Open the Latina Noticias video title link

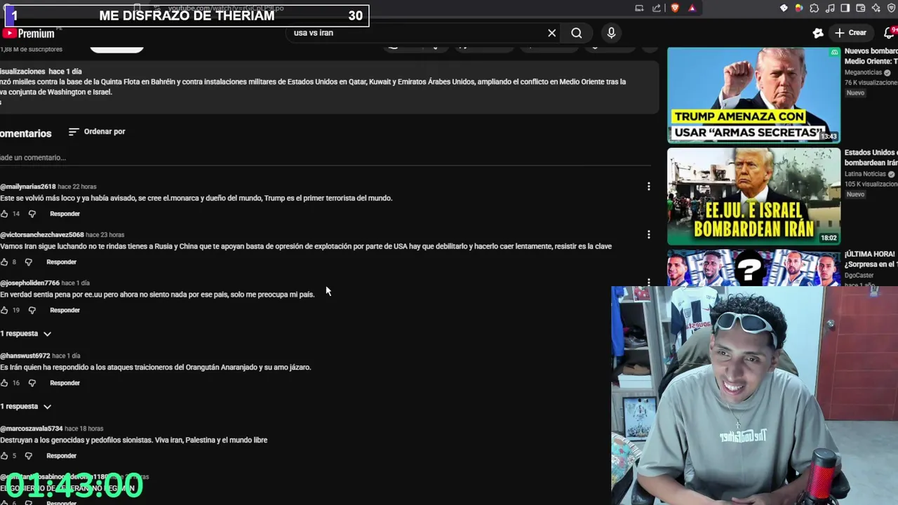(871, 158)
